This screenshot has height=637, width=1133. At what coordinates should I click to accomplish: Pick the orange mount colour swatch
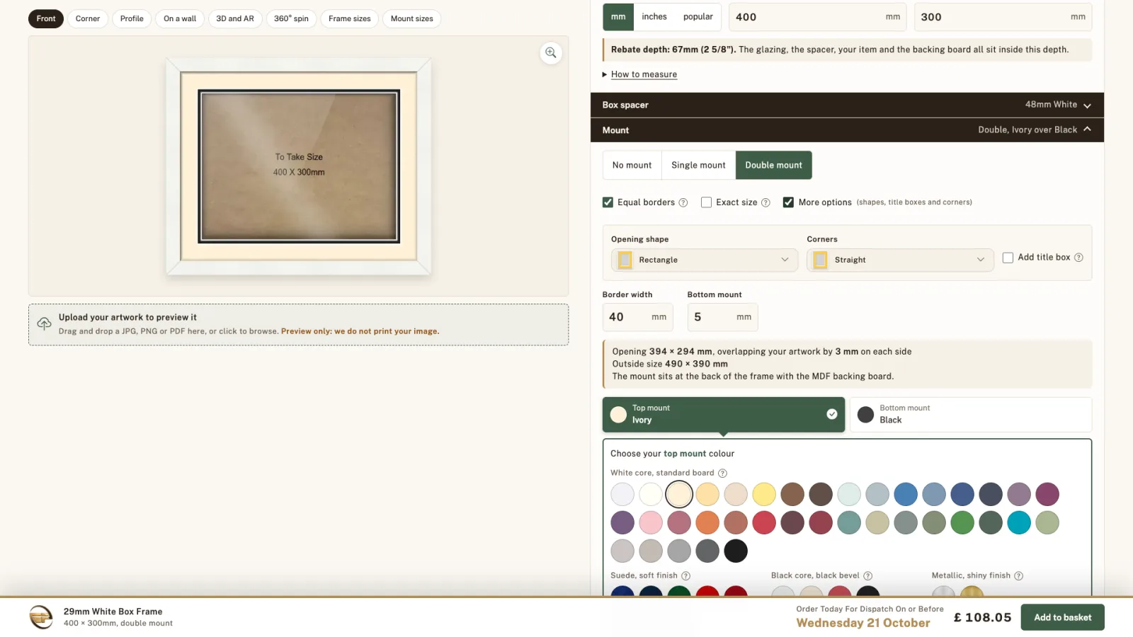(707, 522)
